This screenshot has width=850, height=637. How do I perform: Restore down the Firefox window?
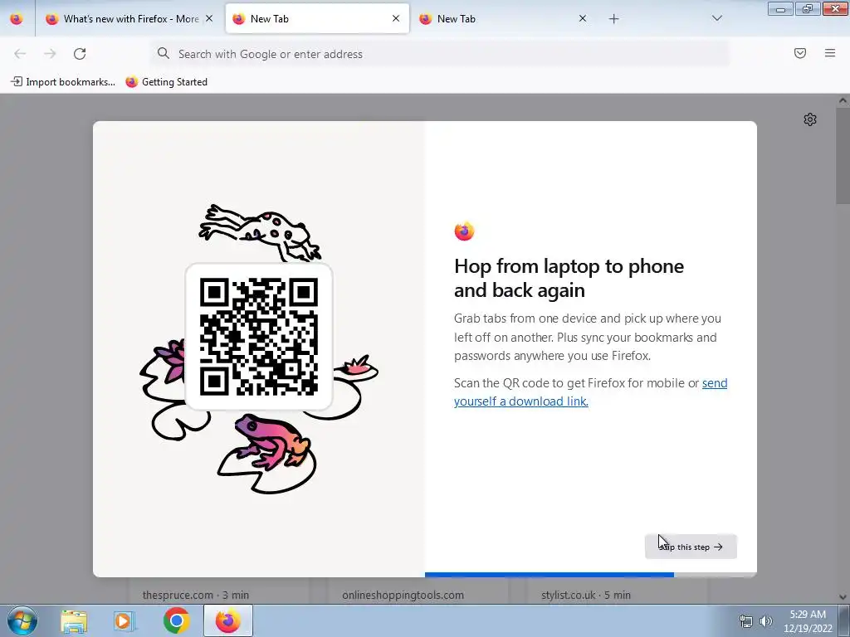(808, 8)
